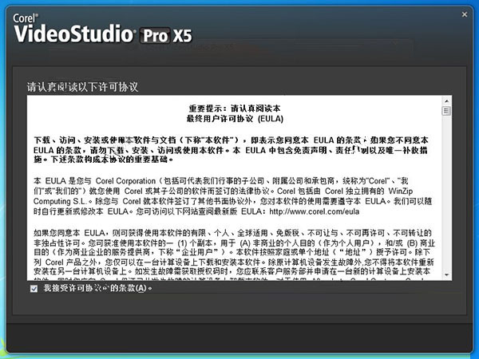Click the small Corel brand name

pyautogui.click(x=26, y=18)
